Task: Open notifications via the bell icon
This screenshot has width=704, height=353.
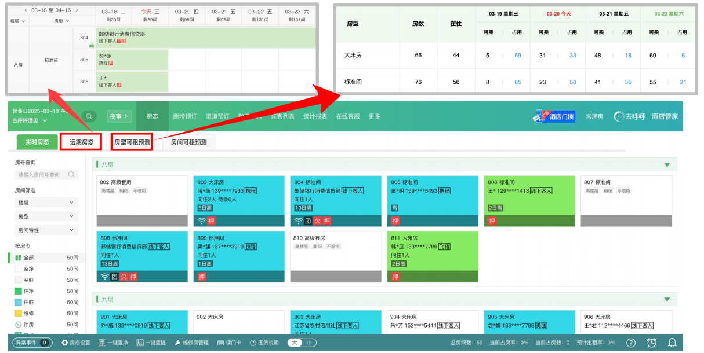Action: pos(672,342)
